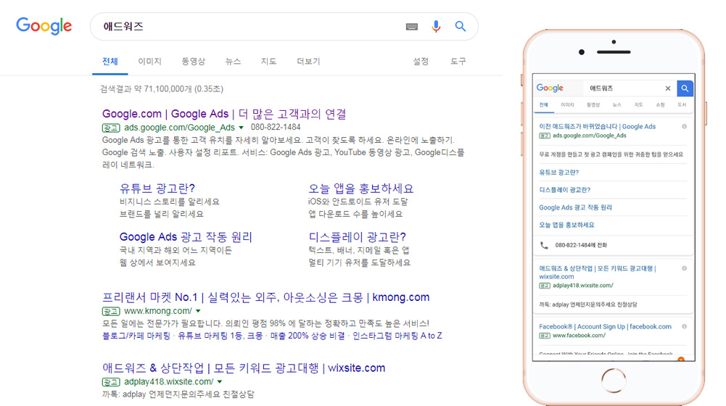Clear the phone search with the X icon
726x406 pixels.
668,88
